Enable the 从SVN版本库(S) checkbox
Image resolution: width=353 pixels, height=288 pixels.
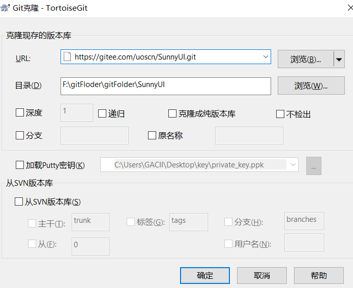19,201
